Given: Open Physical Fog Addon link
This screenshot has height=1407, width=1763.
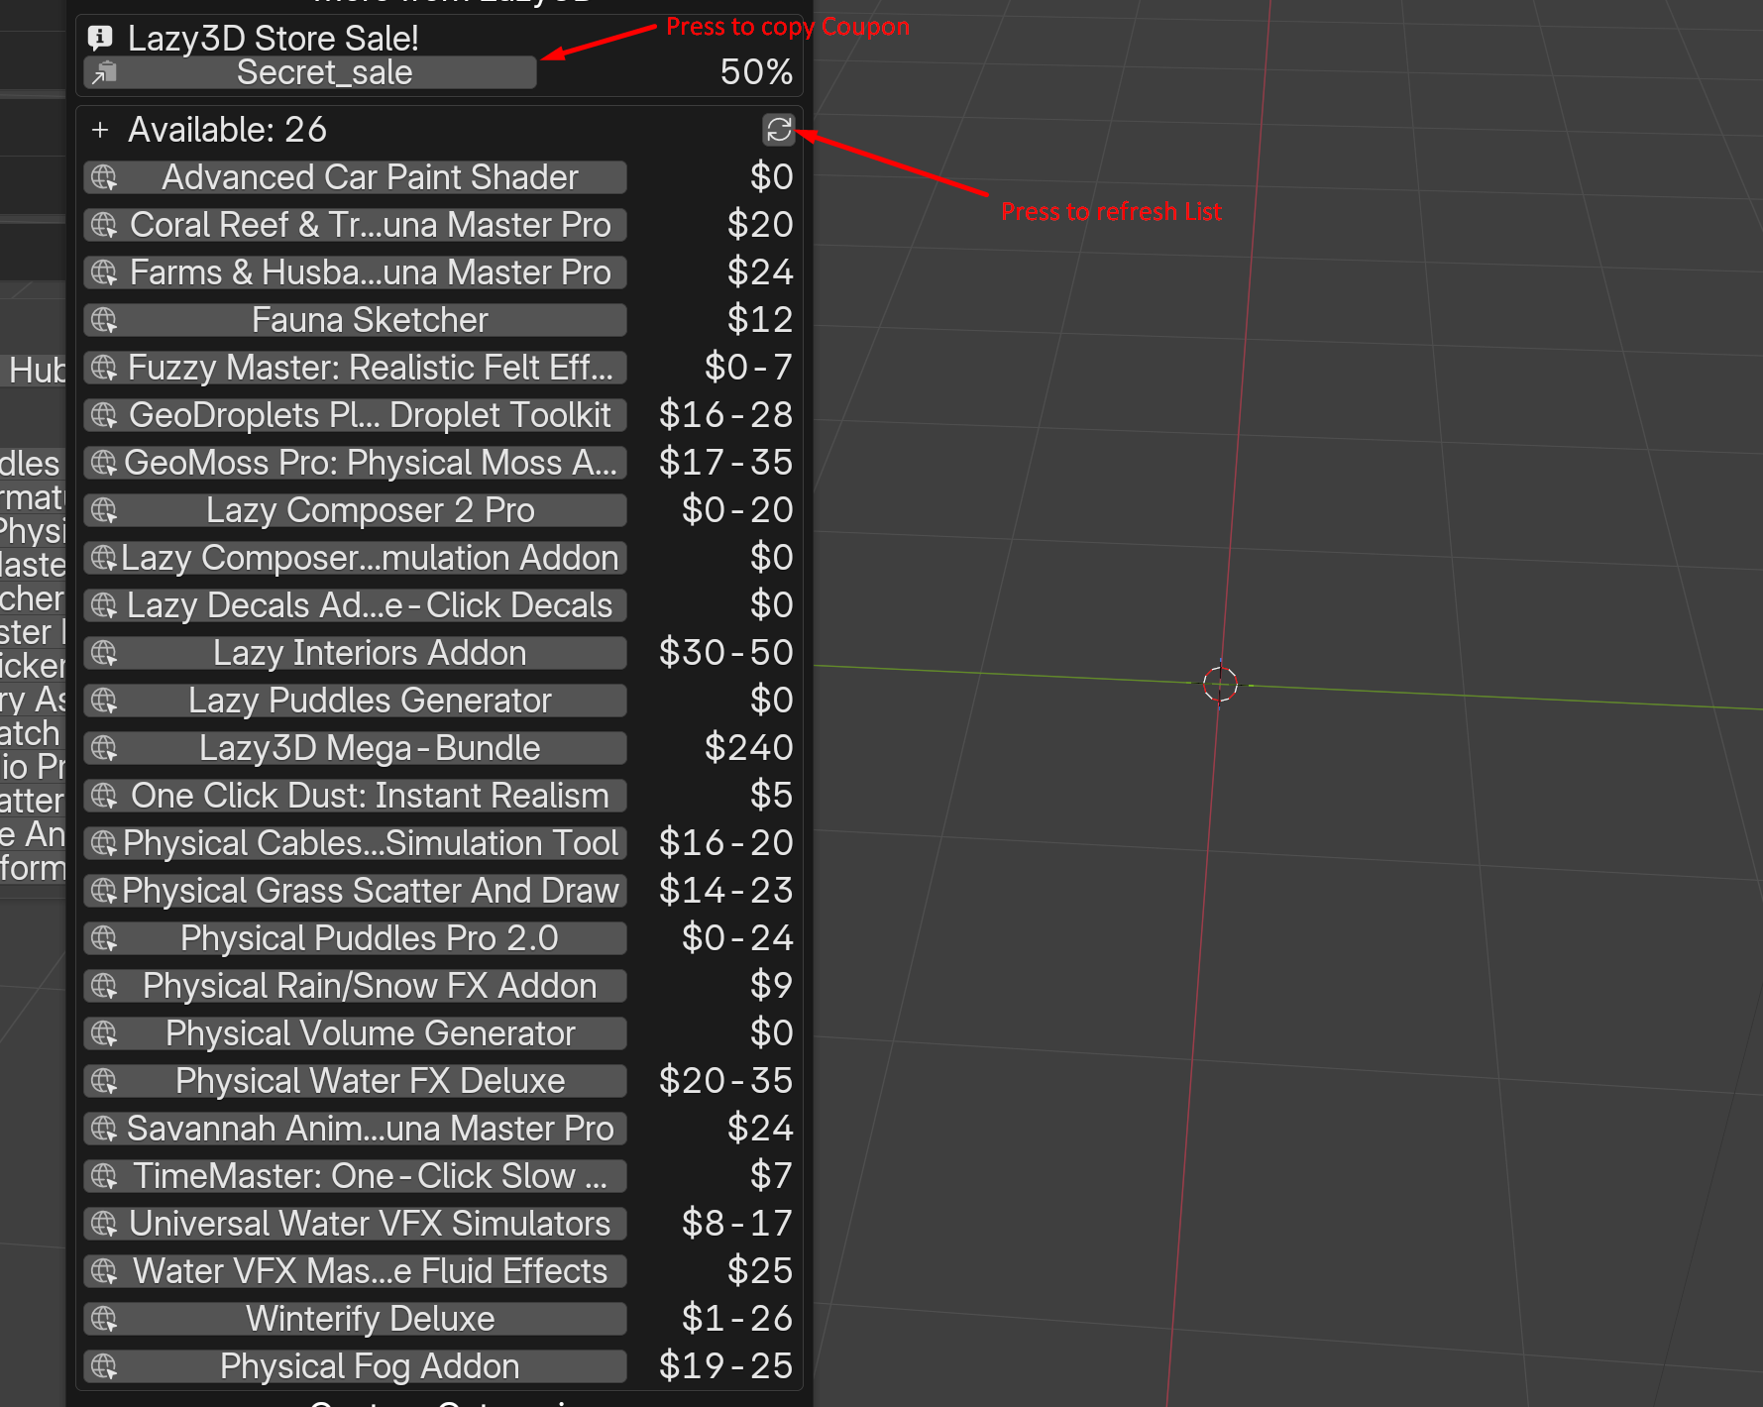Looking at the screenshot, I should click(x=355, y=1366).
